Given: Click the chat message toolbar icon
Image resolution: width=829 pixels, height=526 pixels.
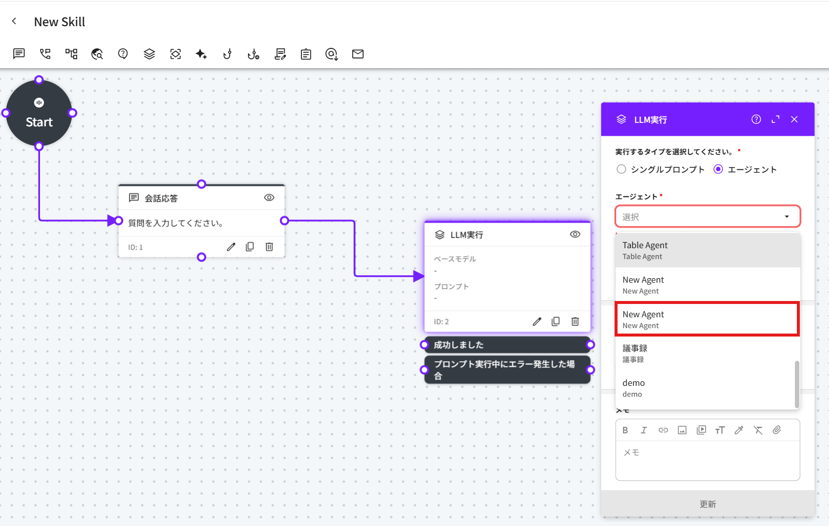Looking at the screenshot, I should tap(19, 54).
